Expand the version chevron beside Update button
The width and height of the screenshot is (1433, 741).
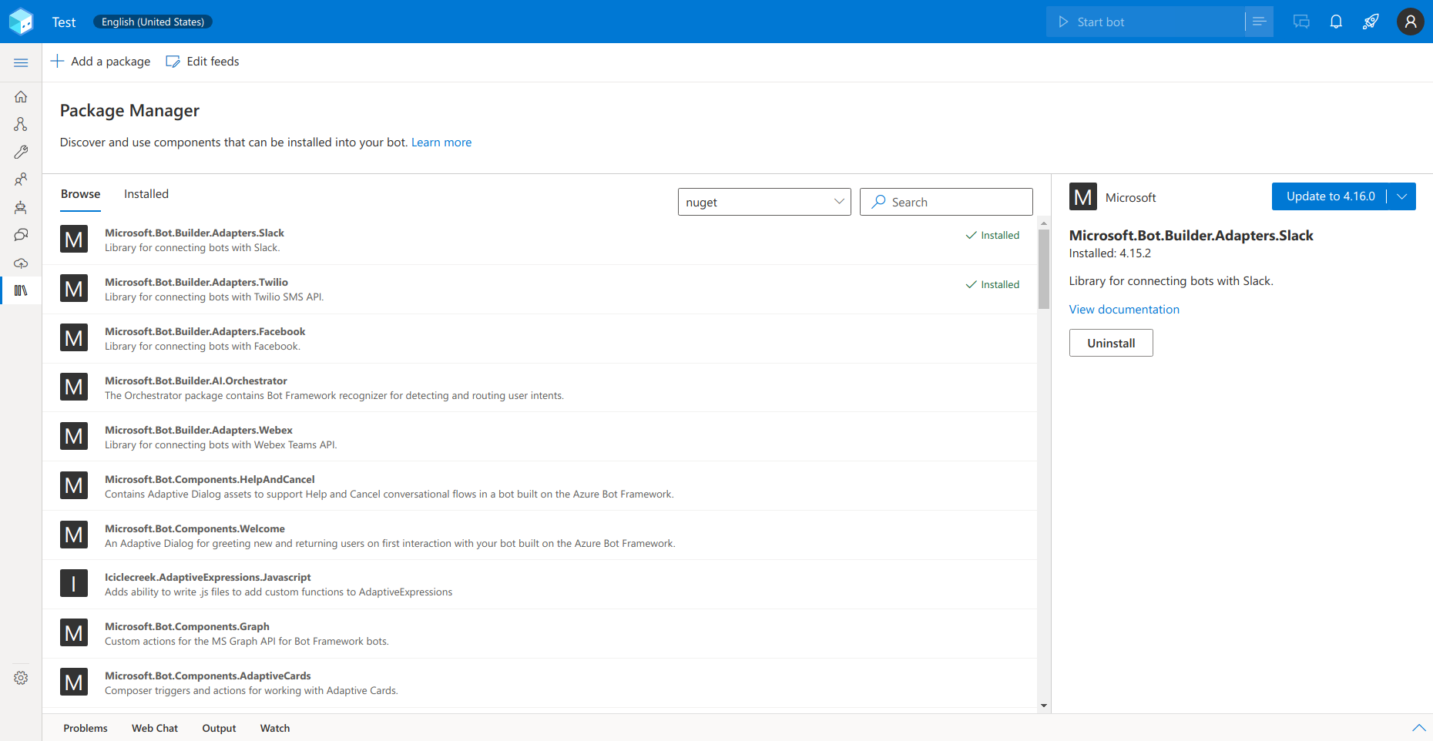tap(1402, 196)
